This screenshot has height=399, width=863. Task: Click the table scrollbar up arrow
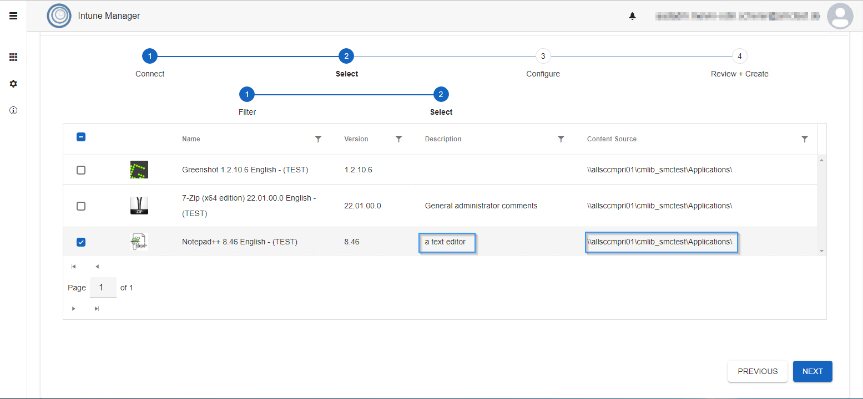point(821,160)
